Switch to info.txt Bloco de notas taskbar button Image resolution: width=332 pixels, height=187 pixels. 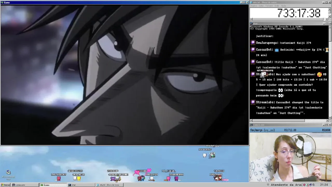point(109,185)
